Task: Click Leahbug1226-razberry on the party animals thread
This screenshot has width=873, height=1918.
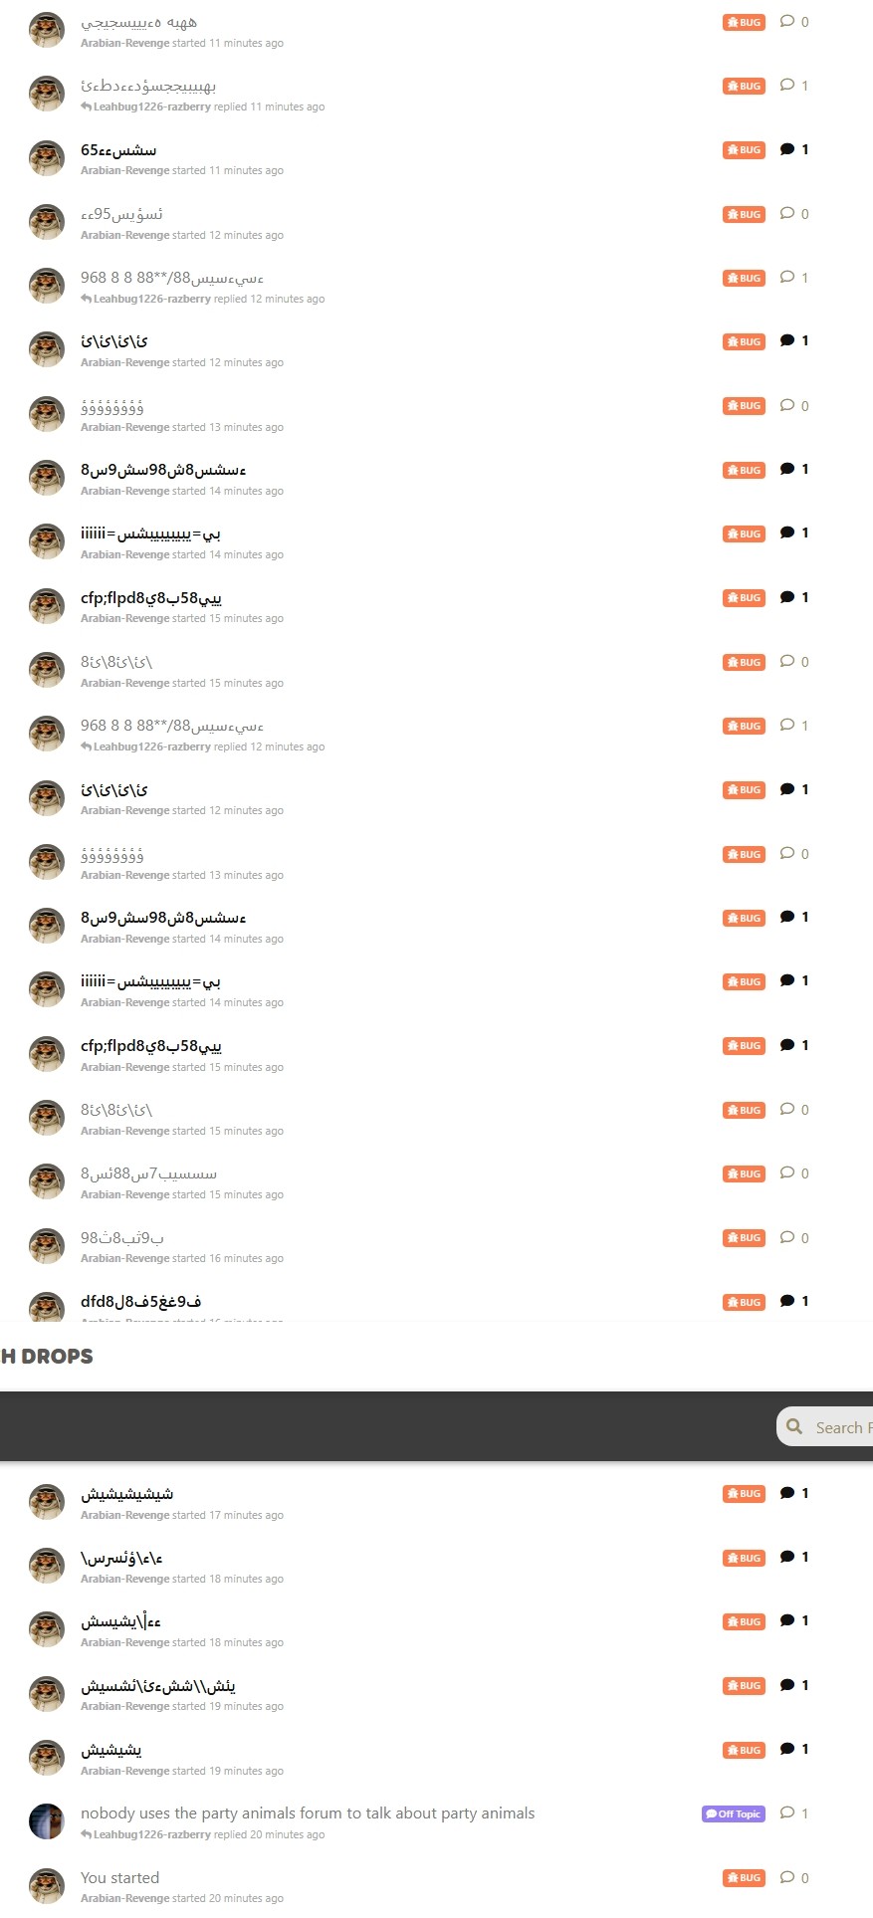Action: [x=151, y=1834]
